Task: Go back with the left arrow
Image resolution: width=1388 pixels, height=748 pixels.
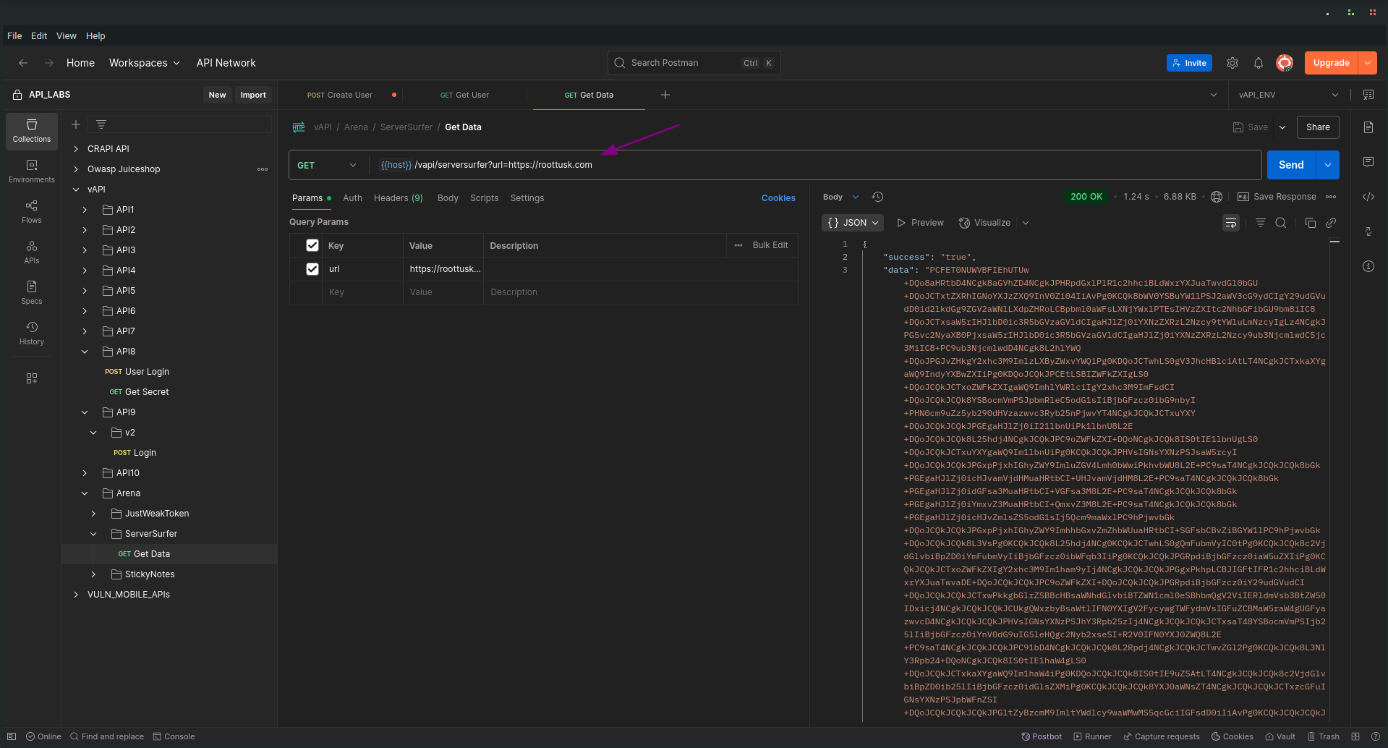Action: (23, 63)
